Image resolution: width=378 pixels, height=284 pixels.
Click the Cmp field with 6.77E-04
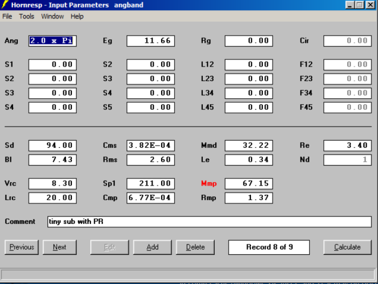point(151,198)
